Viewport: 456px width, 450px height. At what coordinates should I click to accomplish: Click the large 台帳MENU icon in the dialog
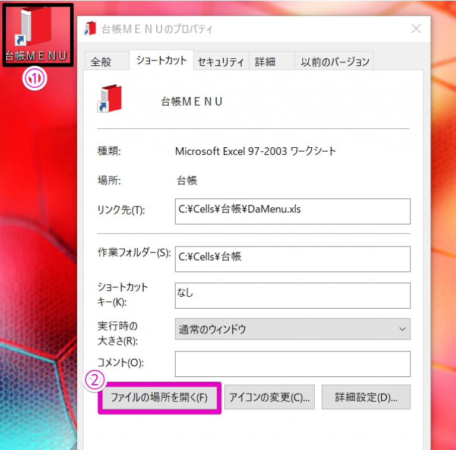pyautogui.click(x=109, y=99)
